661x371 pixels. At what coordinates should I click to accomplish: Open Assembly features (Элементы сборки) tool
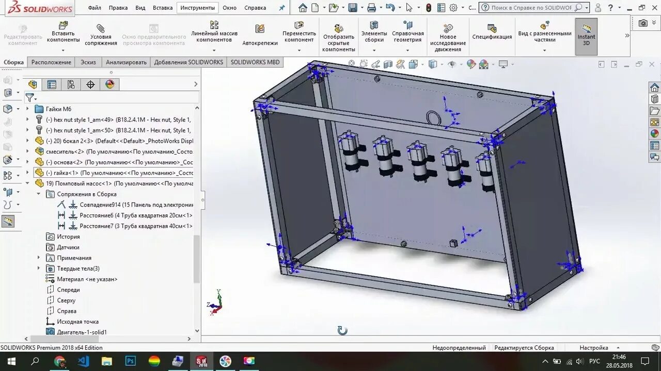point(374,32)
